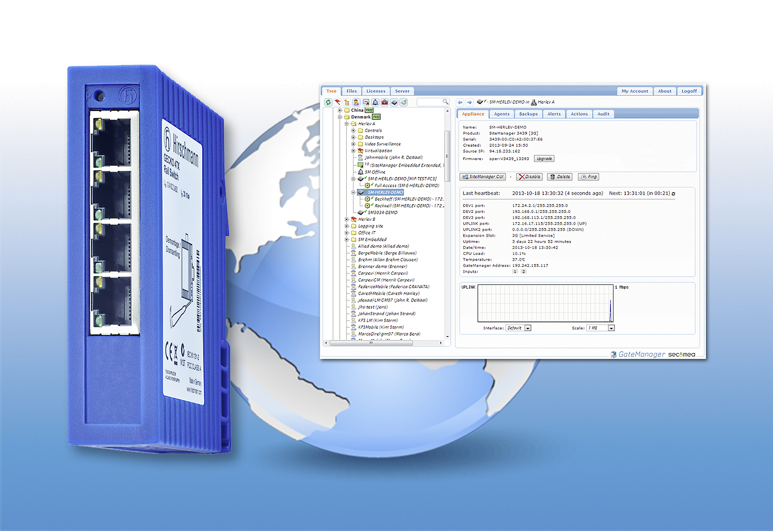Click the Virtualization domain icon
The height and width of the screenshot is (531, 773).
pos(360,151)
